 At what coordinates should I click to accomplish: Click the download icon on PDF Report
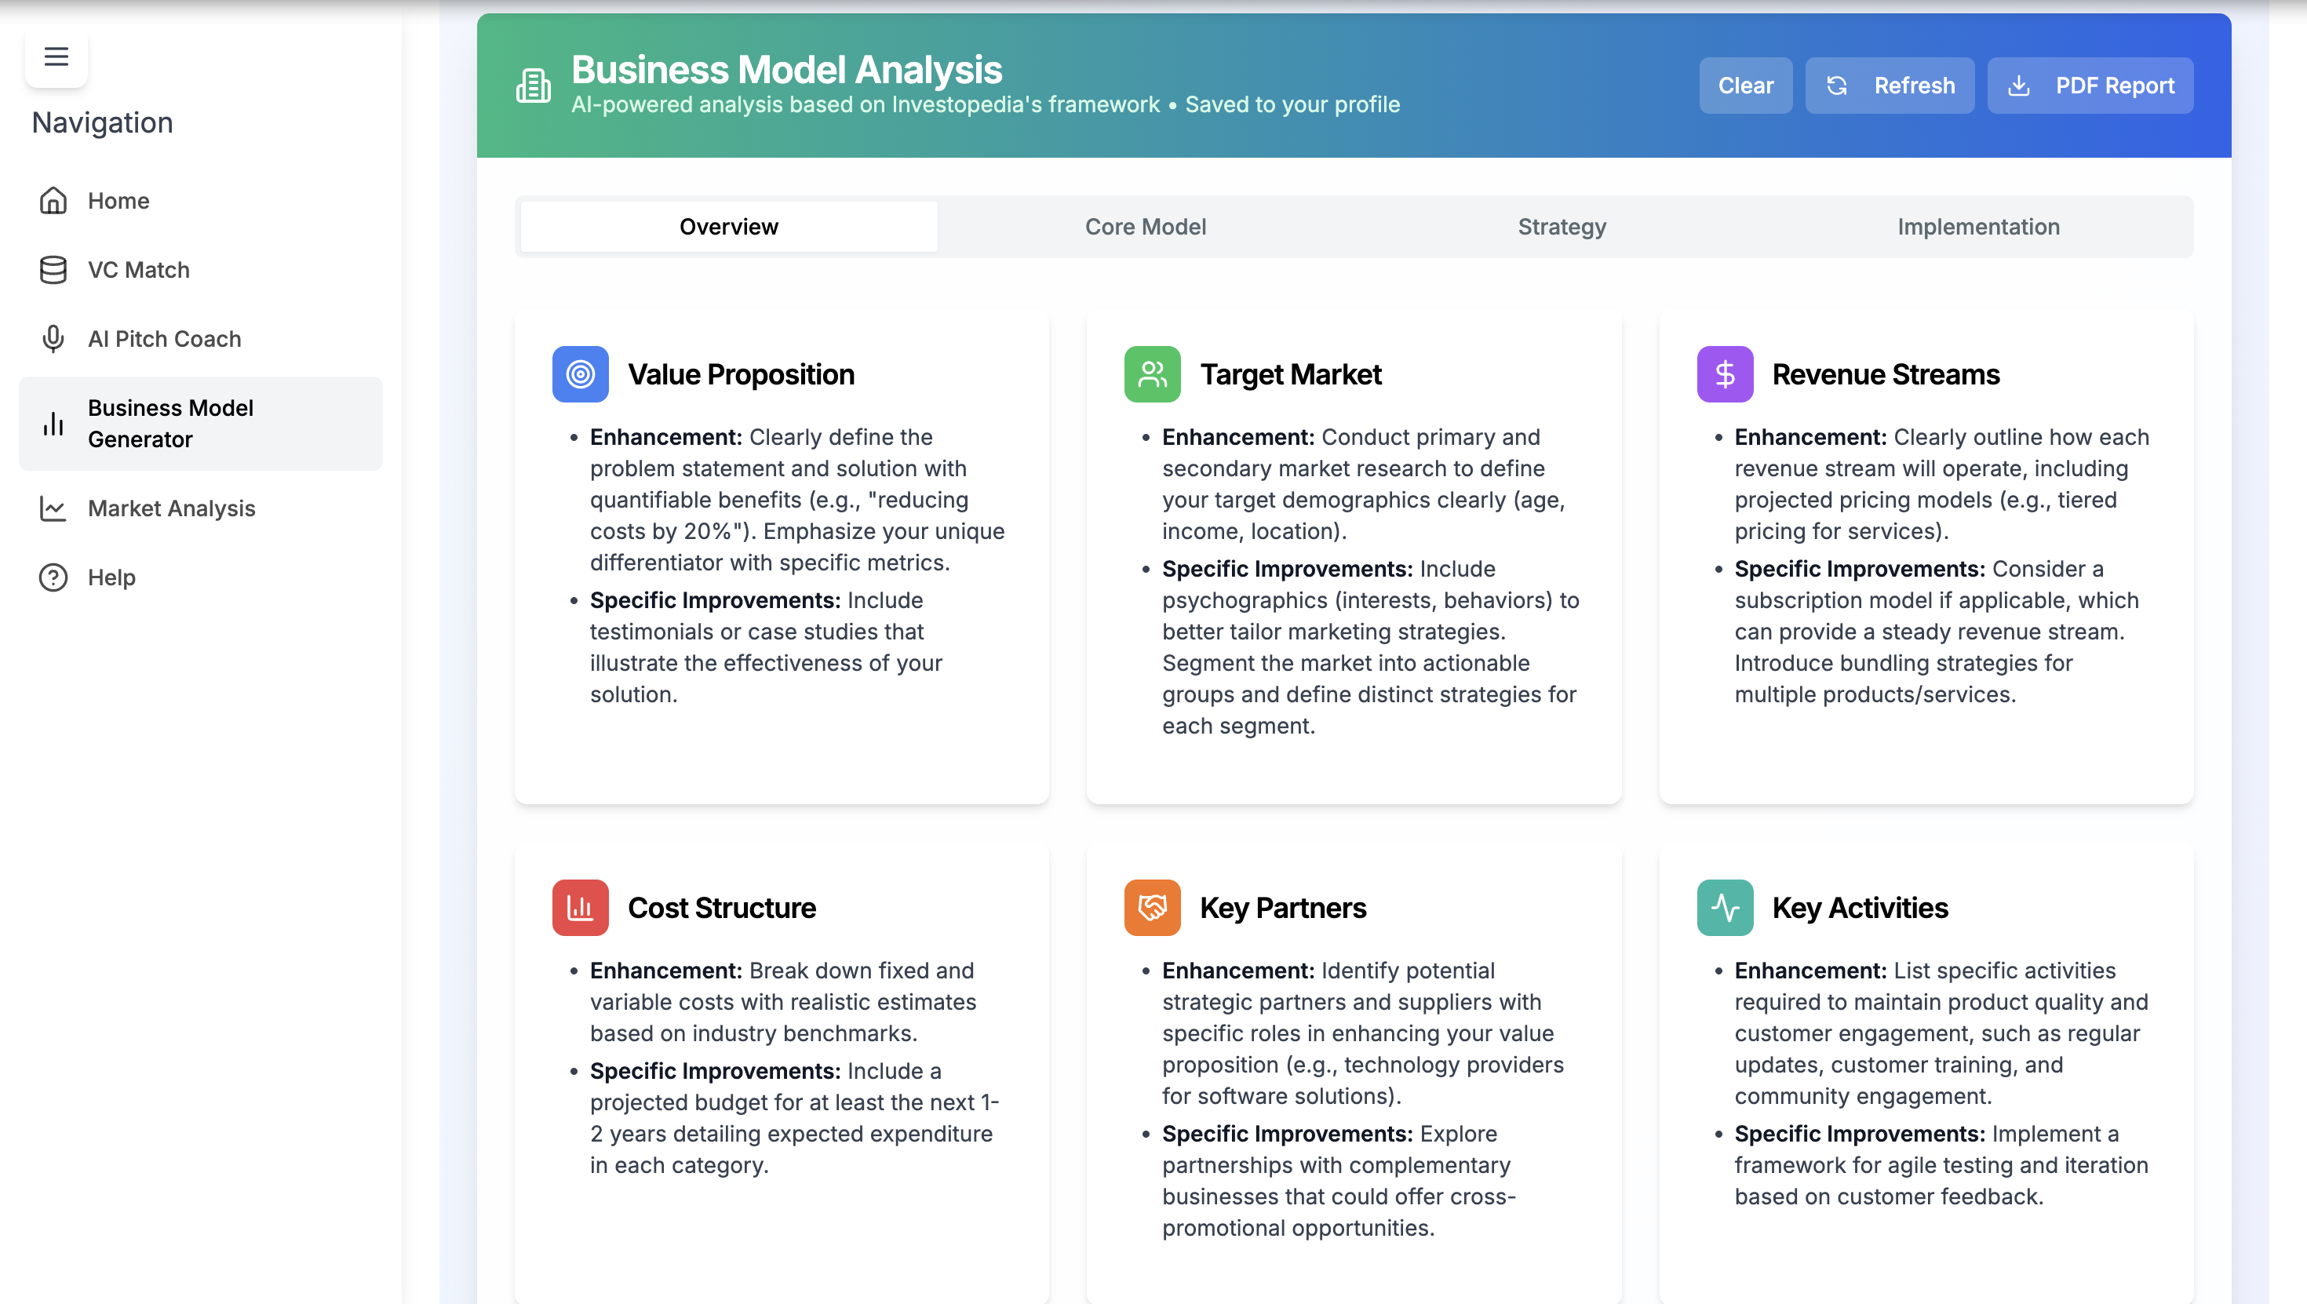point(2018,86)
